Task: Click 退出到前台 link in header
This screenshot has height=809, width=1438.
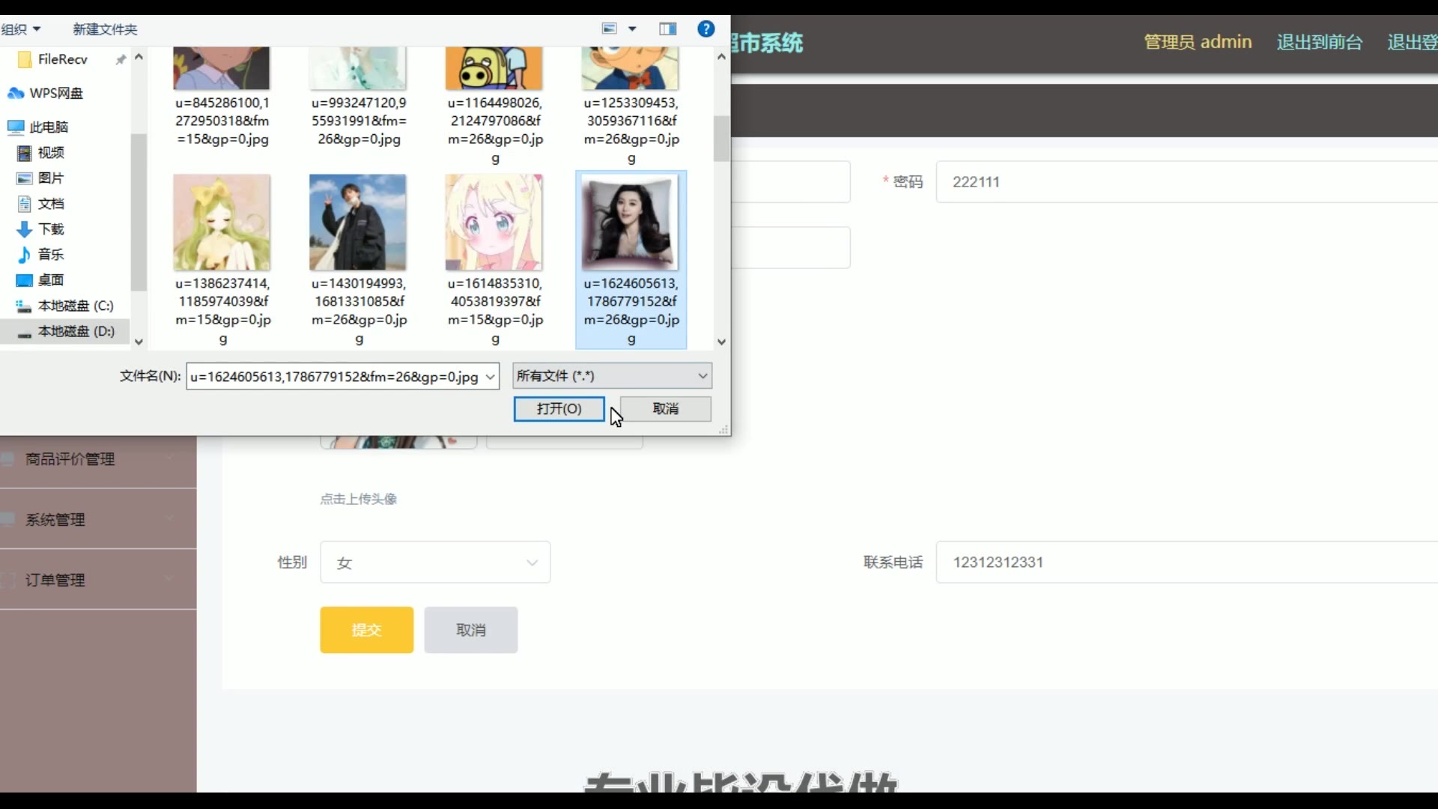Action: tap(1319, 42)
